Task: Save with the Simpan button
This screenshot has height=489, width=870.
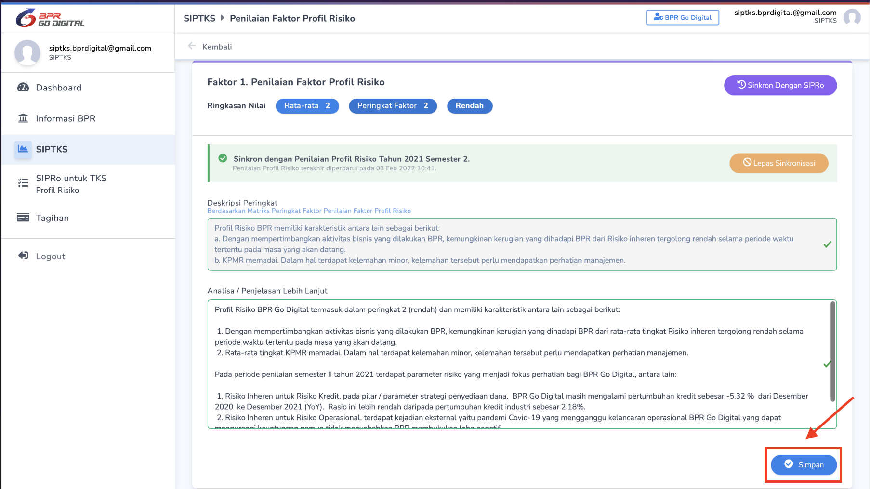Action: 804,464
